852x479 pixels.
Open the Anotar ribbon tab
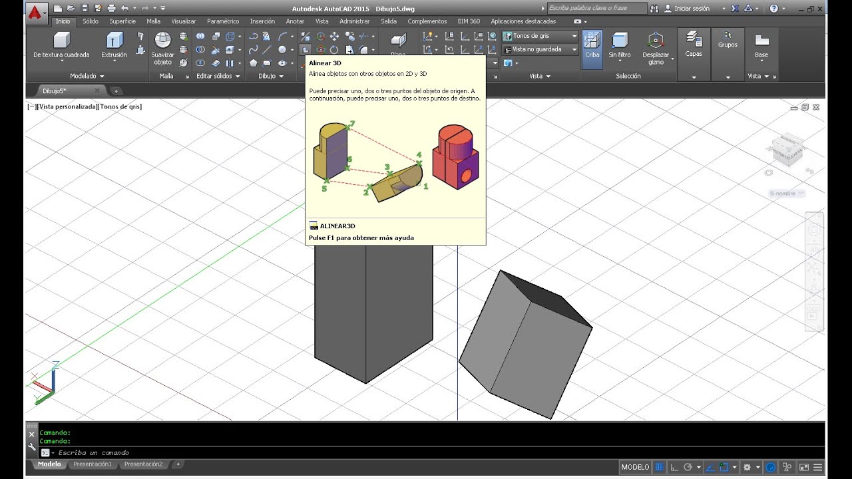[295, 21]
